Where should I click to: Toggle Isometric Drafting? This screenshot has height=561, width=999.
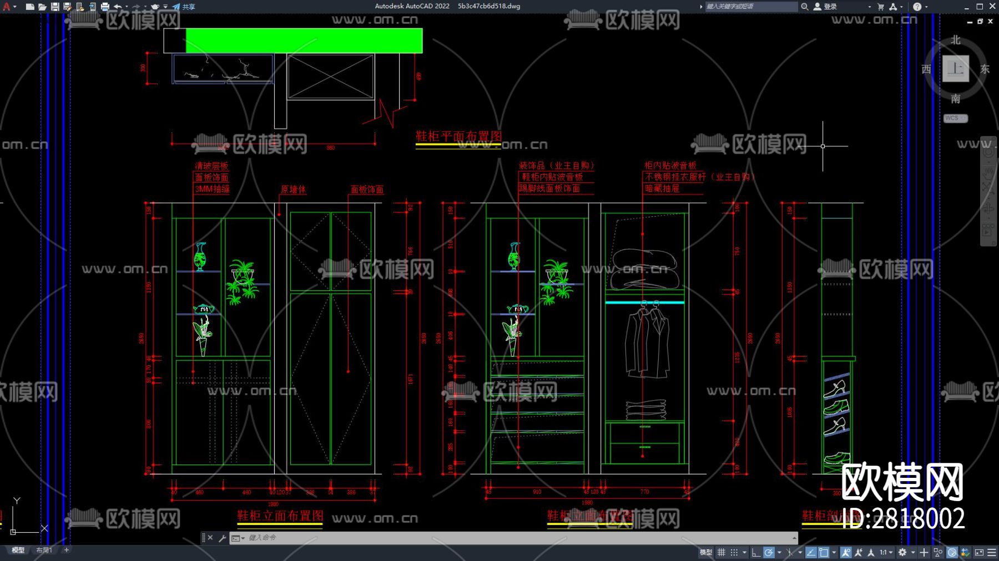click(789, 552)
